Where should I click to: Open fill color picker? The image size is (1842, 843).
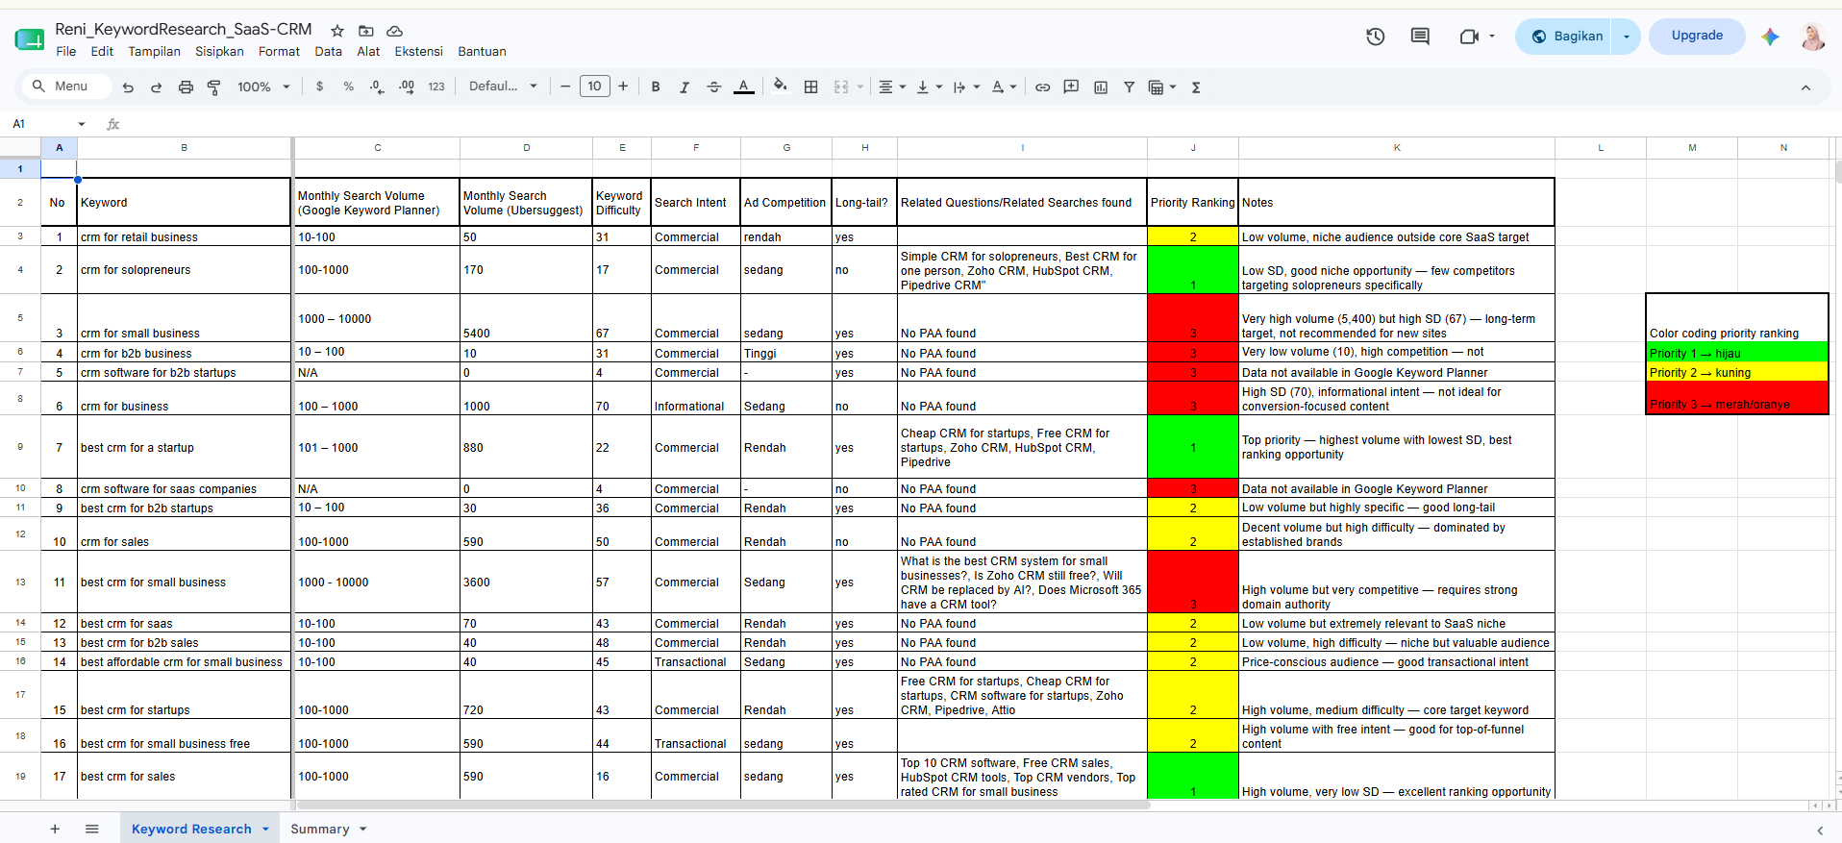pos(780,87)
